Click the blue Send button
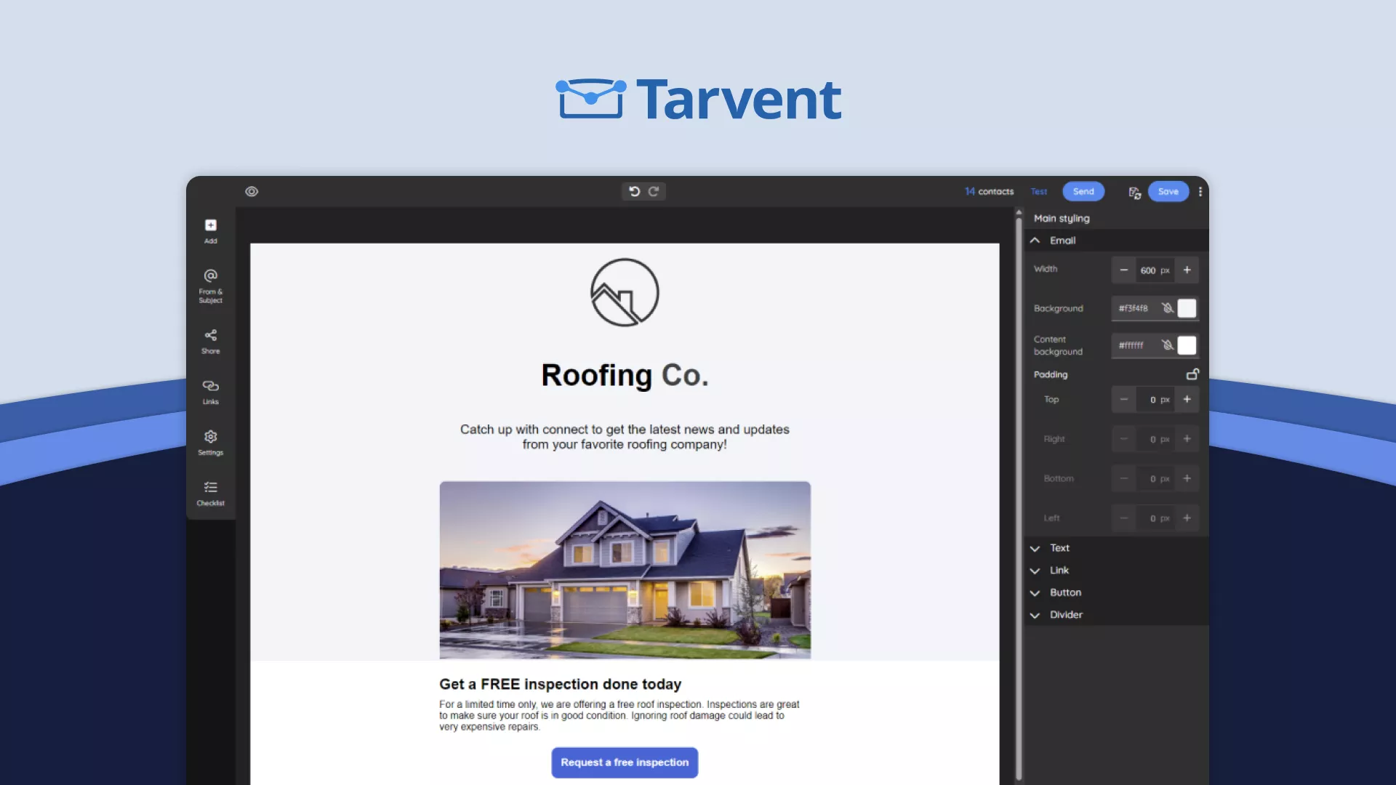The width and height of the screenshot is (1396, 785). [1083, 191]
